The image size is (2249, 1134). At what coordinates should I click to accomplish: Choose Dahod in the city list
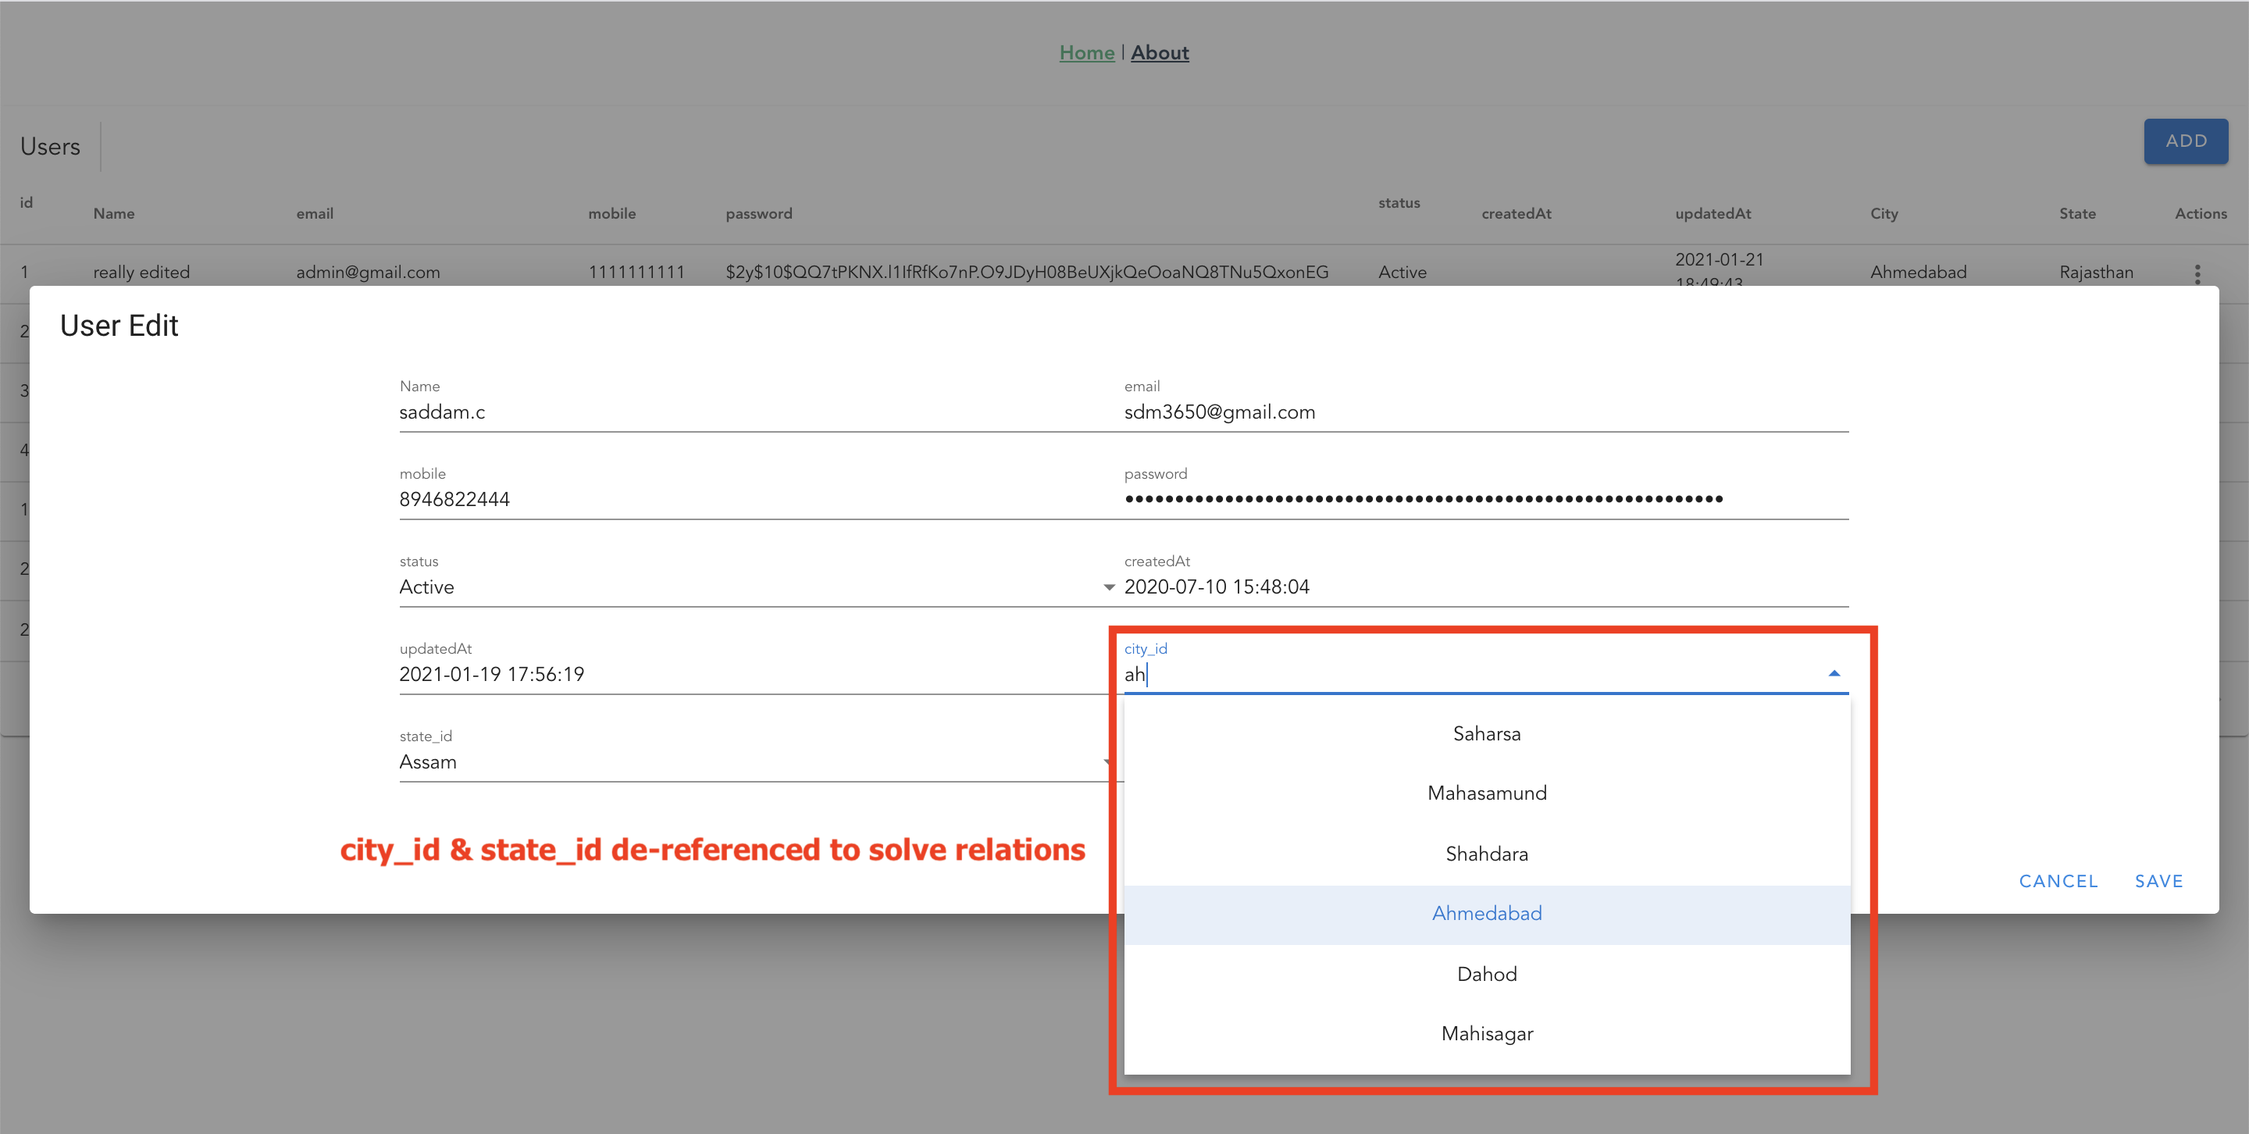click(1486, 974)
